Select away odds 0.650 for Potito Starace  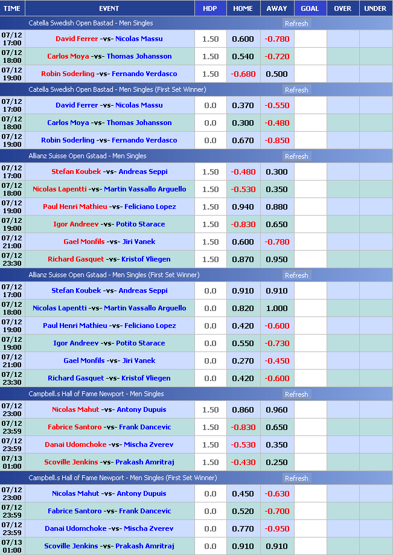coord(276,224)
